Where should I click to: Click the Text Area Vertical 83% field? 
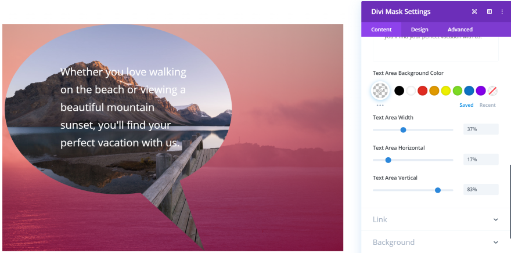point(481,190)
